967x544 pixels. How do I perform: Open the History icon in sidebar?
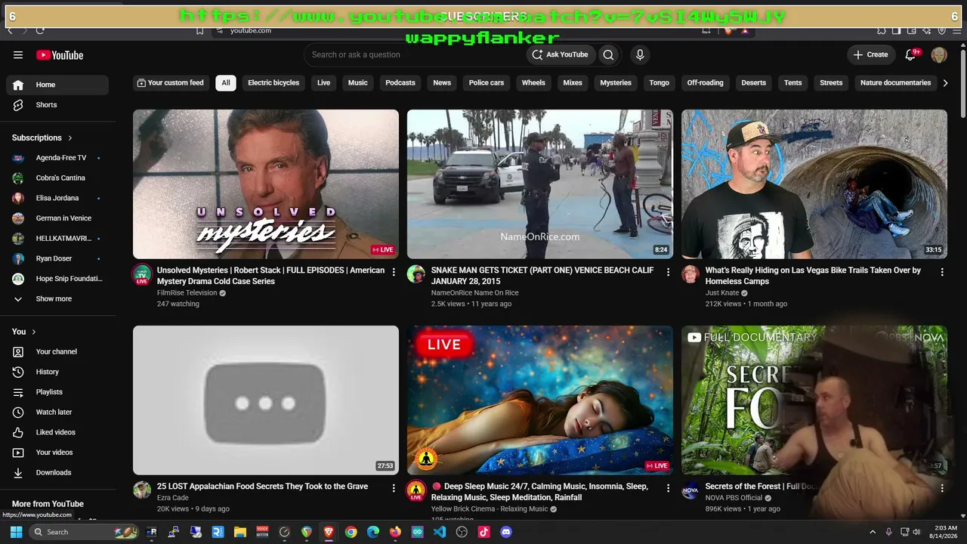(18, 372)
